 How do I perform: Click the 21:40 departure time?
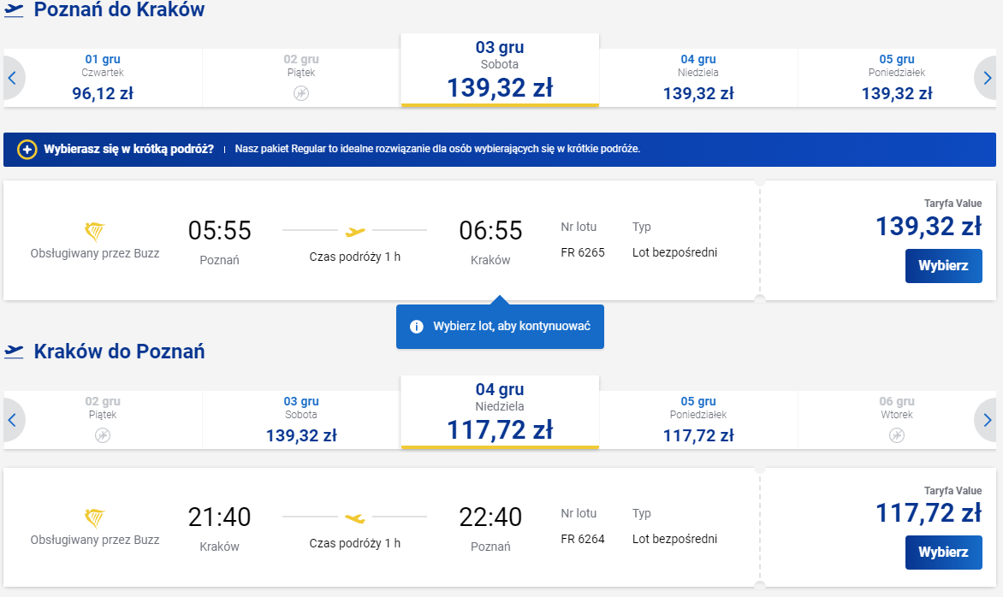pos(219,517)
